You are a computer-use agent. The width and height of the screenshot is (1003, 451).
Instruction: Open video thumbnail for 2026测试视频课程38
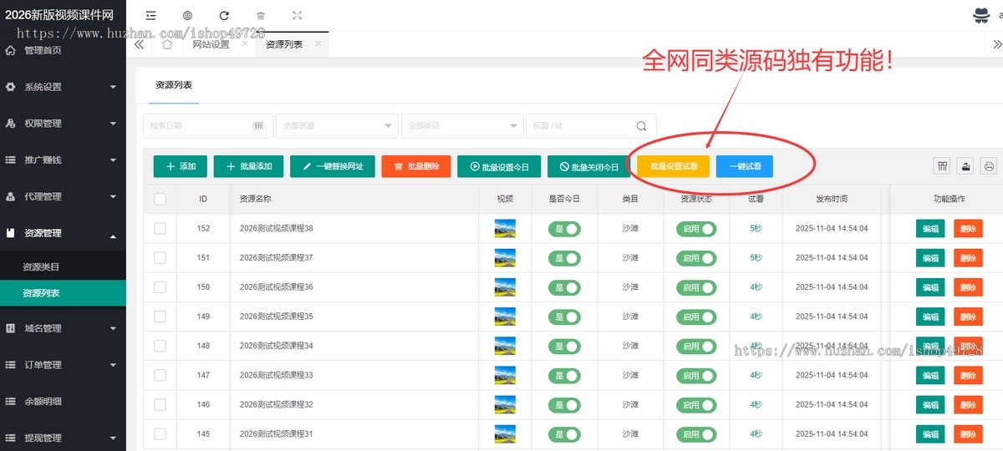click(x=505, y=228)
